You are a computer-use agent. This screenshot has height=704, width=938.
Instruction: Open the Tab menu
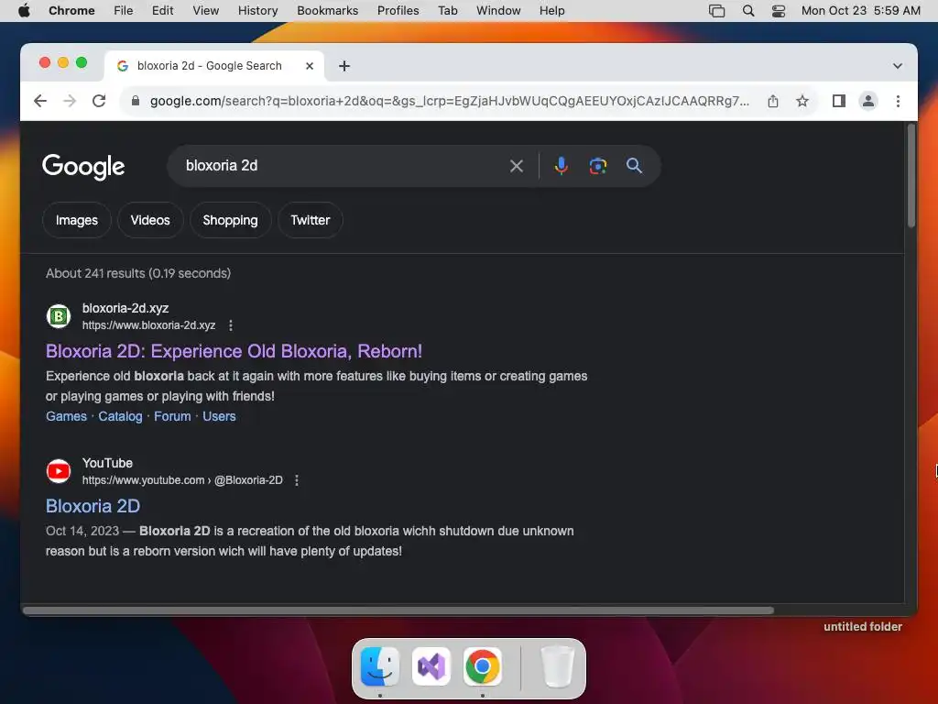point(447,11)
